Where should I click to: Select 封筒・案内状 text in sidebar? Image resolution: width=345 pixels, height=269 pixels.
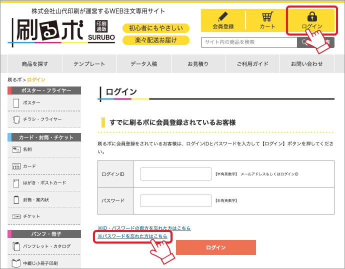pos(36,199)
